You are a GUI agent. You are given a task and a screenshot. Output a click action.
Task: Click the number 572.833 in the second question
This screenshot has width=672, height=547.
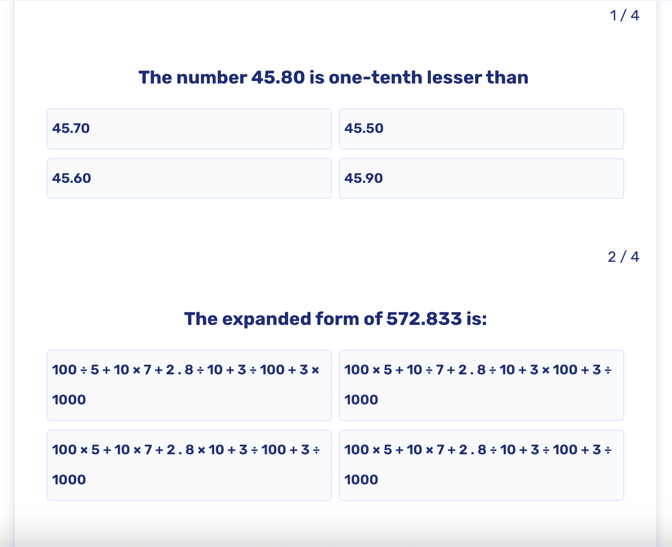(x=424, y=319)
